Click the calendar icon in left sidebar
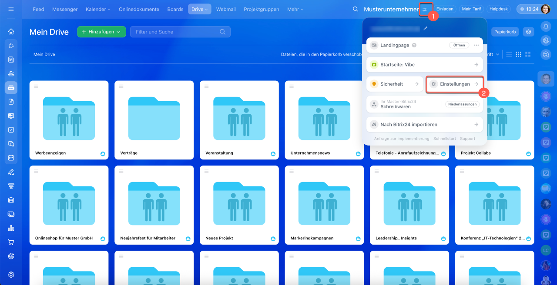The width and height of the screenshot is (557, 285). point(11,158)
